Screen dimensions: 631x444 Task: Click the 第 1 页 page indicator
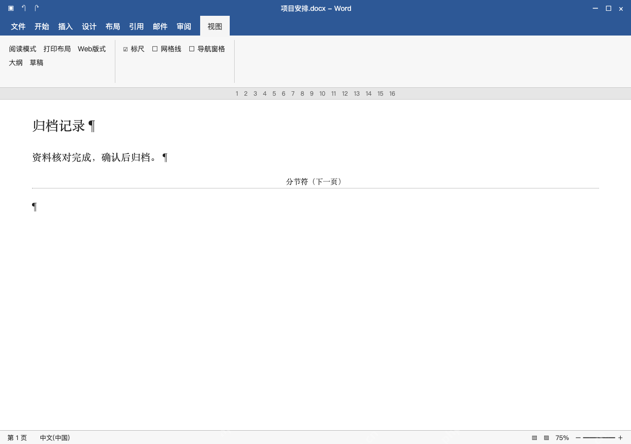(x=17, y=438)
